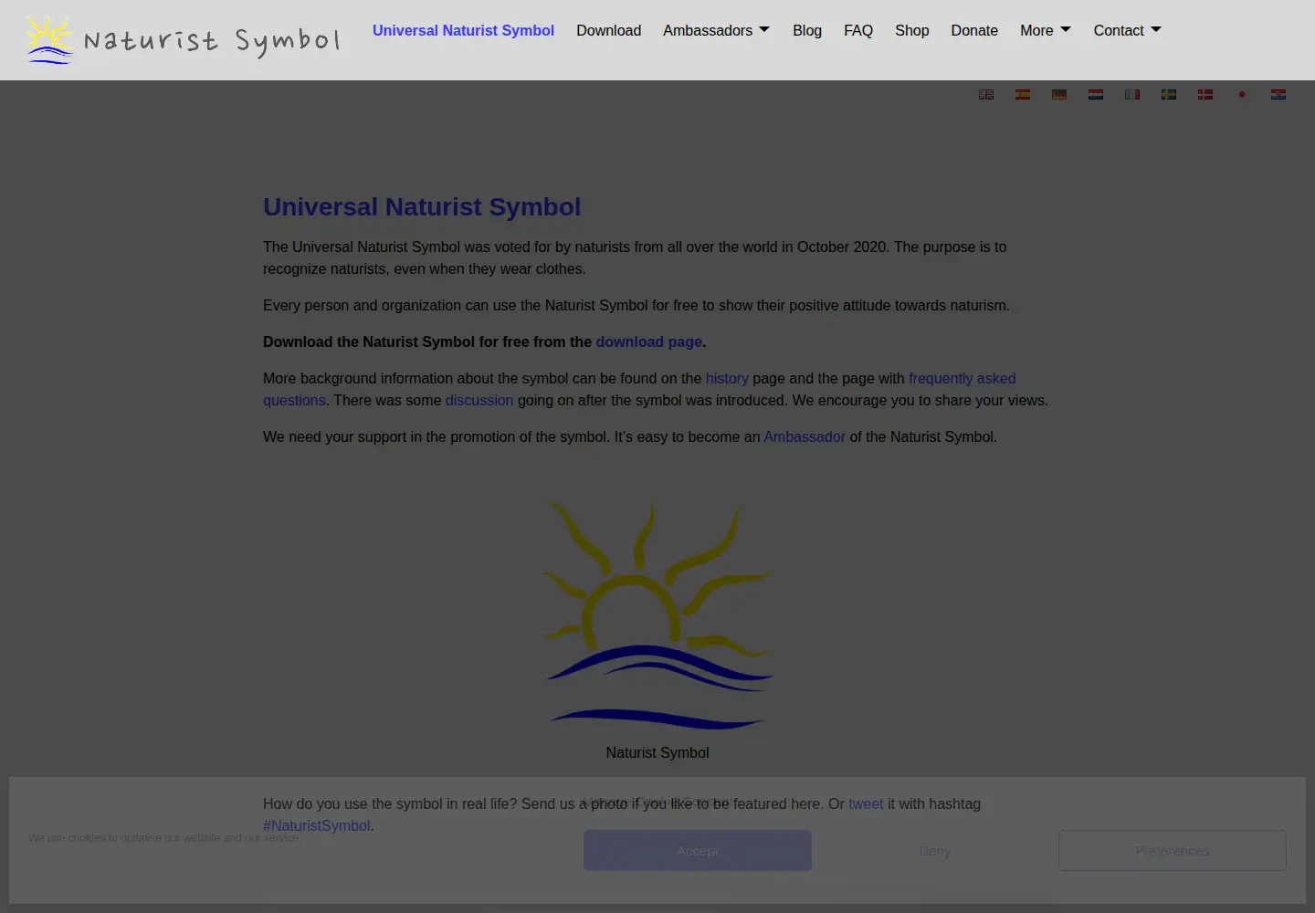Open the More dropdown in navigation

coord(1046,30)
